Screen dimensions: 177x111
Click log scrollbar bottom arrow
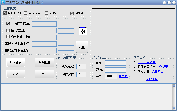pos(174,108)
